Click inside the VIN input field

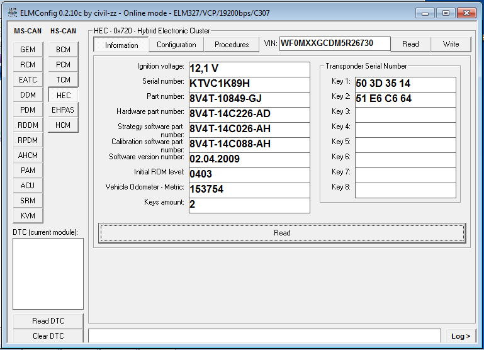[335, 44]
